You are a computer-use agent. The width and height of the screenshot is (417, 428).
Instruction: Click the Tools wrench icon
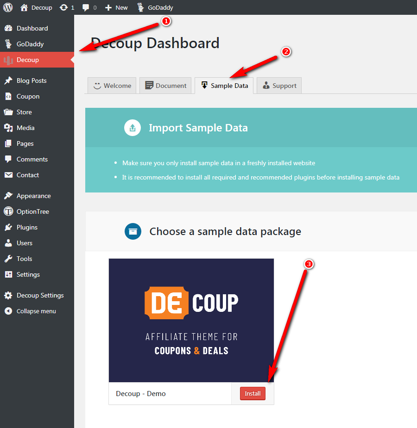click(x=8, y=259)
